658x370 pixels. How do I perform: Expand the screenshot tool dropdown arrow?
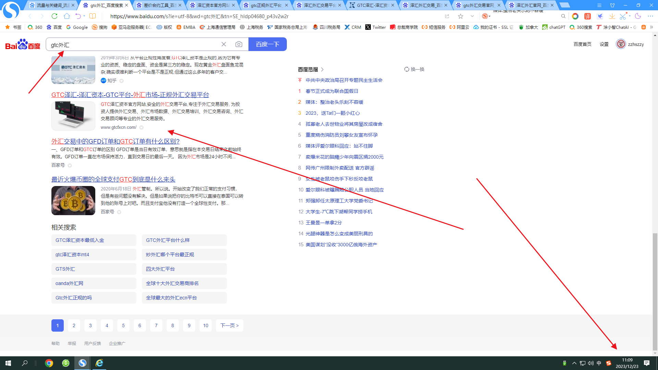tap(630, 16)
